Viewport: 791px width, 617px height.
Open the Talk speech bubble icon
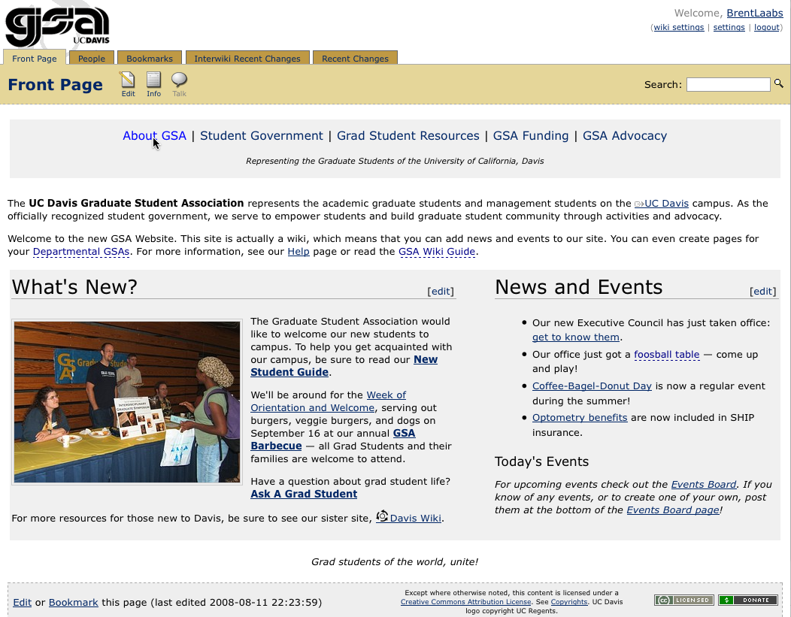(x=179, y=81)
